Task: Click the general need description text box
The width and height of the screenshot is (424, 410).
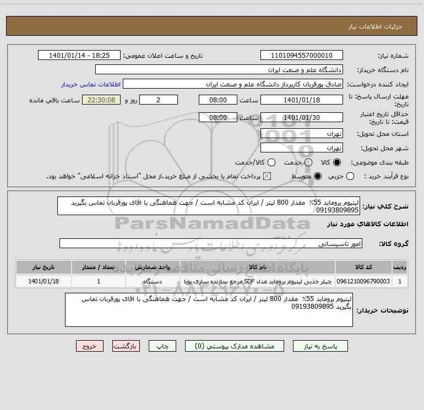Action: tap(209, 206)
